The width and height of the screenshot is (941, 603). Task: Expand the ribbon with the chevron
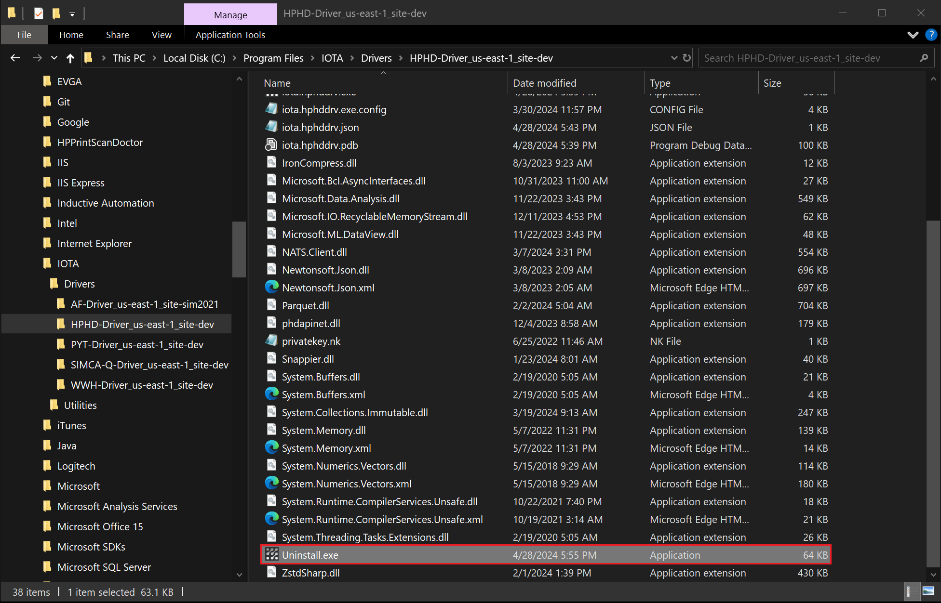click(913, 35)
